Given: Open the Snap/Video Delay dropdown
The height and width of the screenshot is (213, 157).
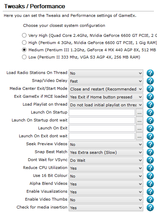Looking at the screenshot, I should pos(106,81).
